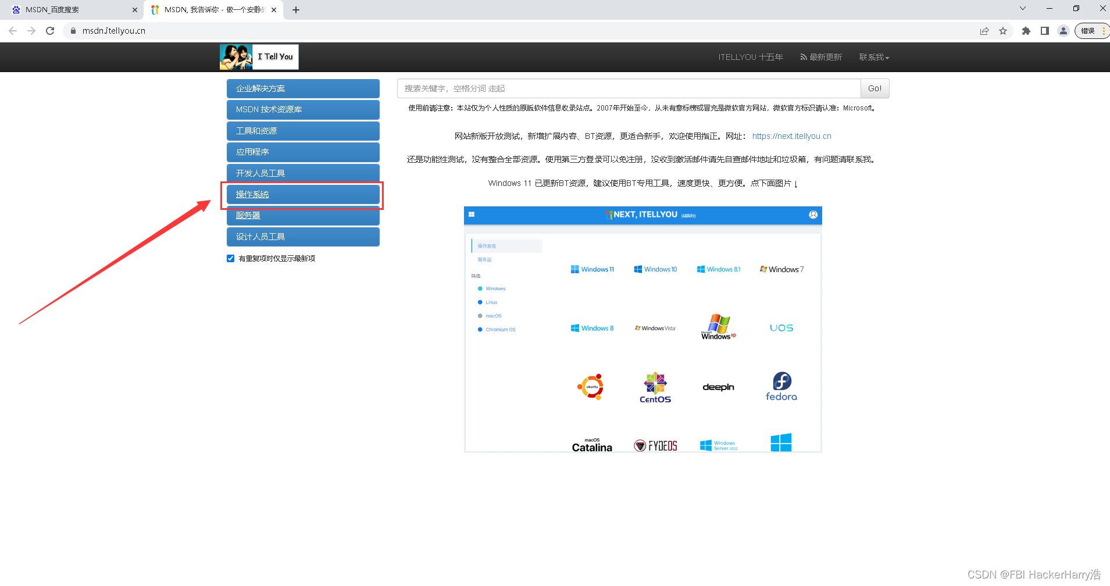Open a new tab with the plus button
The height and width of the screenshot is (586, 1110).
(296, 10)
